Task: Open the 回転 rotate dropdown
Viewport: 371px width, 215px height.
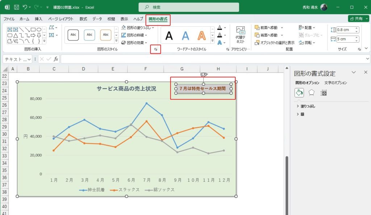Action: [x=307, y=43]
